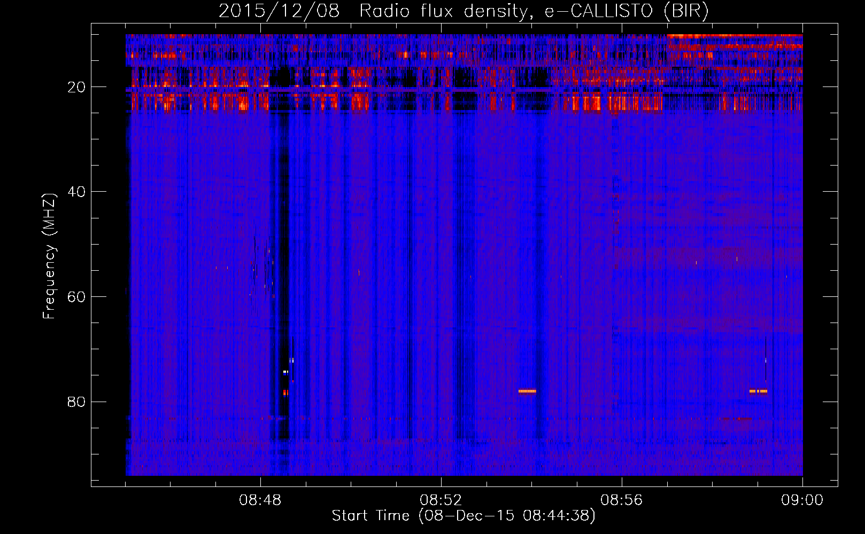Click the plot title '2015/12/08 Radio flux density'

point(464,11)
